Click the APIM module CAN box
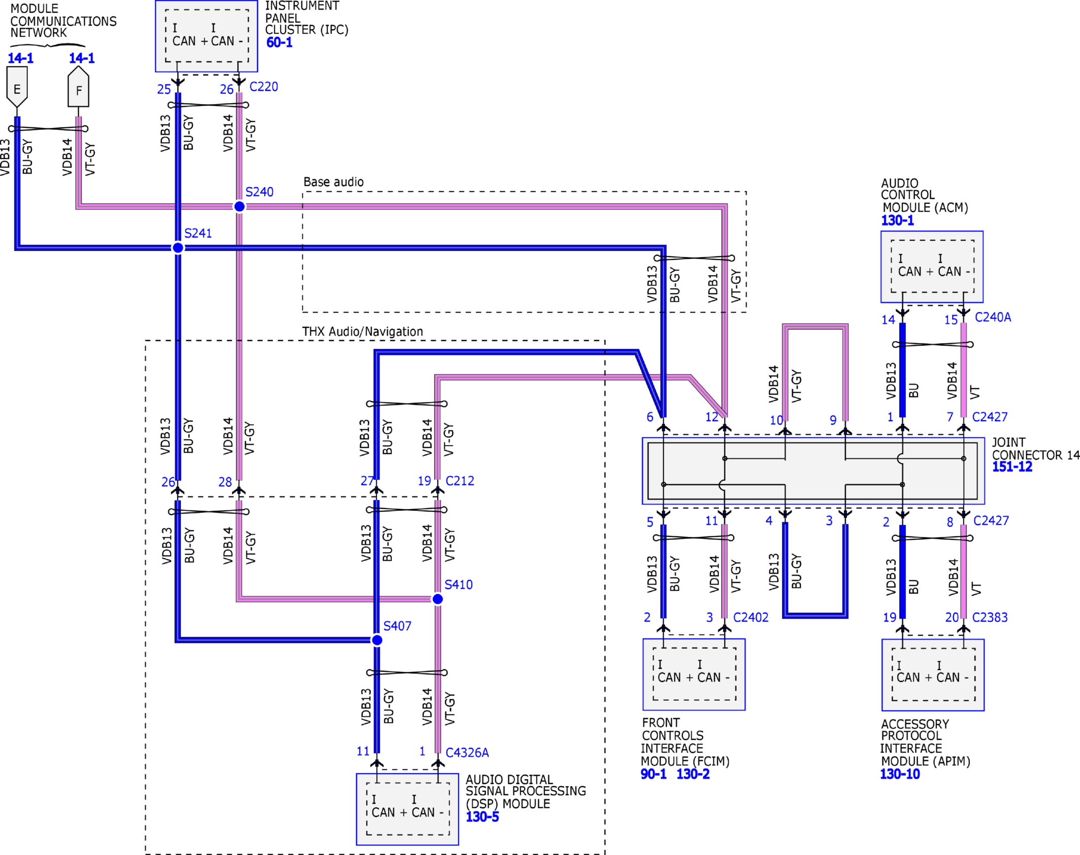This screenshot has width=1080, height=855. 933,675
